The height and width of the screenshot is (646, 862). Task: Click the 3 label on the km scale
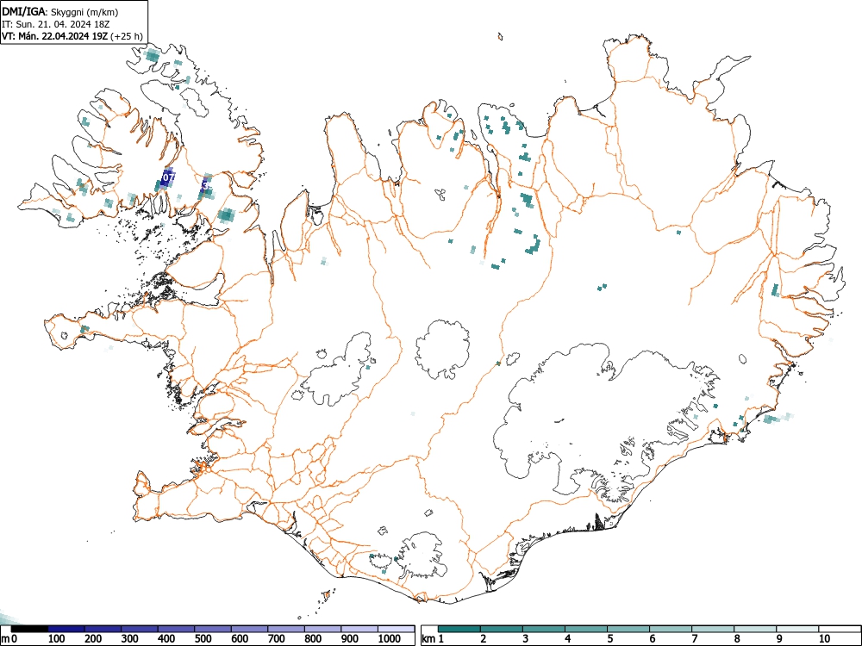click(526, 639)
